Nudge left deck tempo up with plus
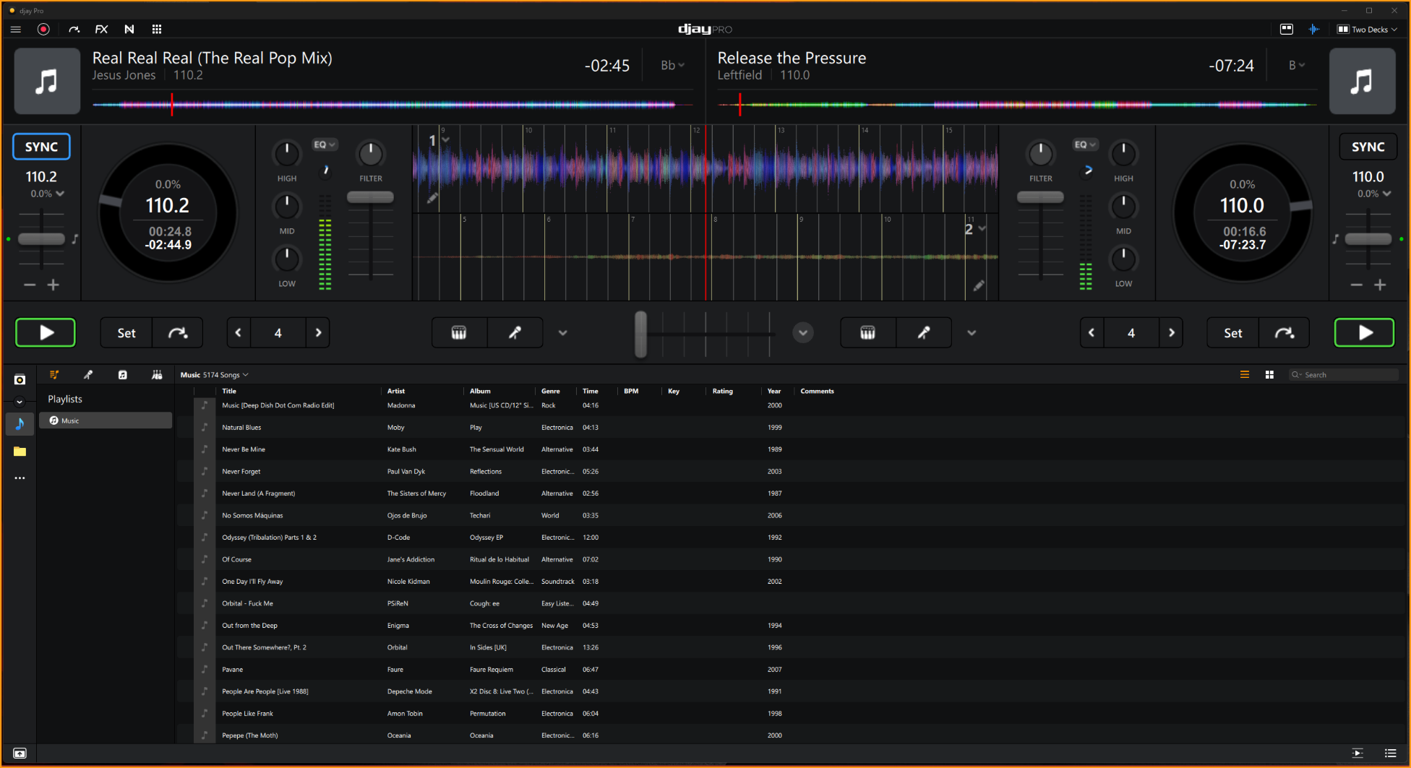Image resolution: width=1411 pixels, height=768 pixels. [53, 285]
